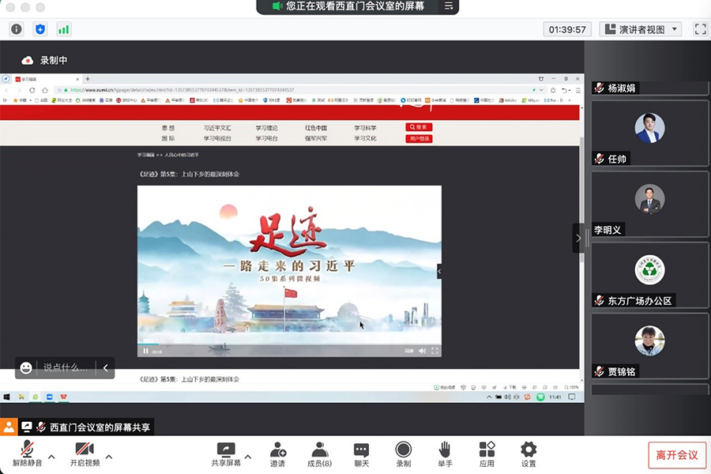Image resolution: width=711 pixels, height=474 pixels.
Task: Open the meeting info icon
Action: click(x=17, y=29)
